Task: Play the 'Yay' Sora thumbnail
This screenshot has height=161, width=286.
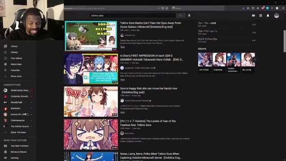Action: (91, 102)
